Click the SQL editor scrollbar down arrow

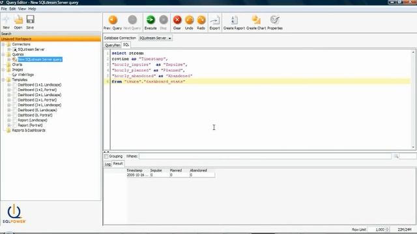pyautogui.click(x=413, y=148)
